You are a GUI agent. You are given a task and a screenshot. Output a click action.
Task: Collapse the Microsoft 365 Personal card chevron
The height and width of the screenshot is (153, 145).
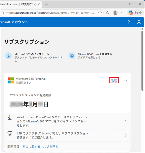(x=125, y=80)
